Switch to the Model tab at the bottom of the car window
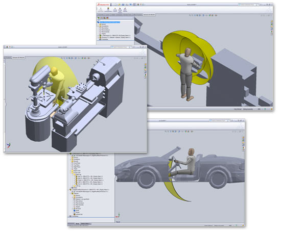 [77, 224]
